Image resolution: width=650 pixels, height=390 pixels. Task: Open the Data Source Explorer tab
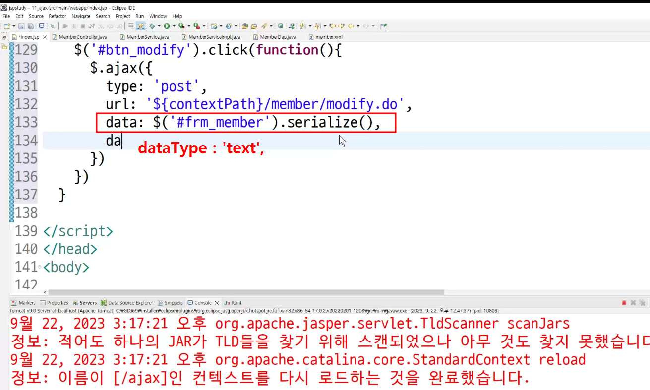(127, 303)
